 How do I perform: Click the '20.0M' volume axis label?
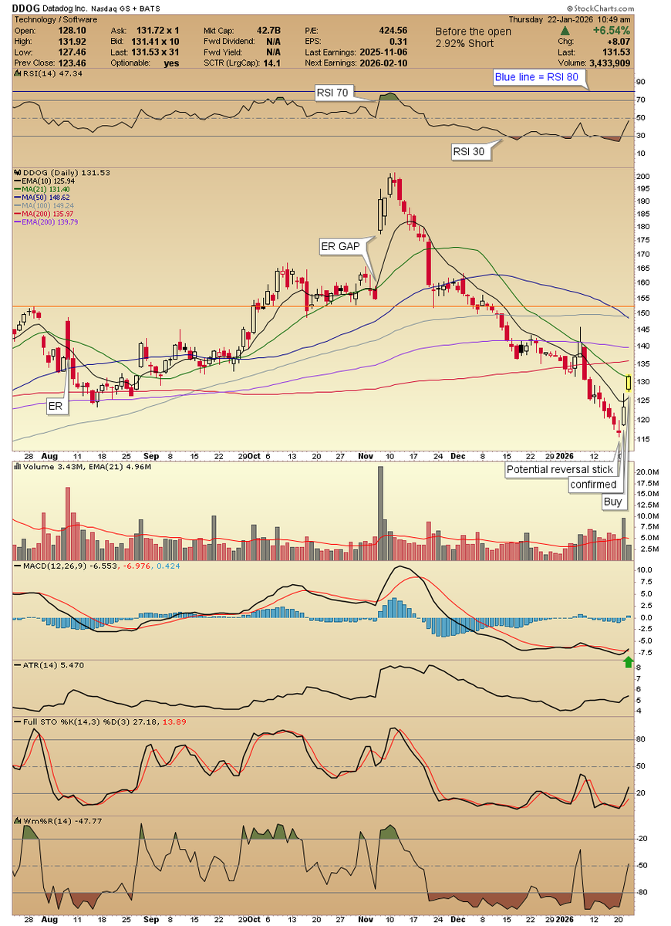pos(646,471)
